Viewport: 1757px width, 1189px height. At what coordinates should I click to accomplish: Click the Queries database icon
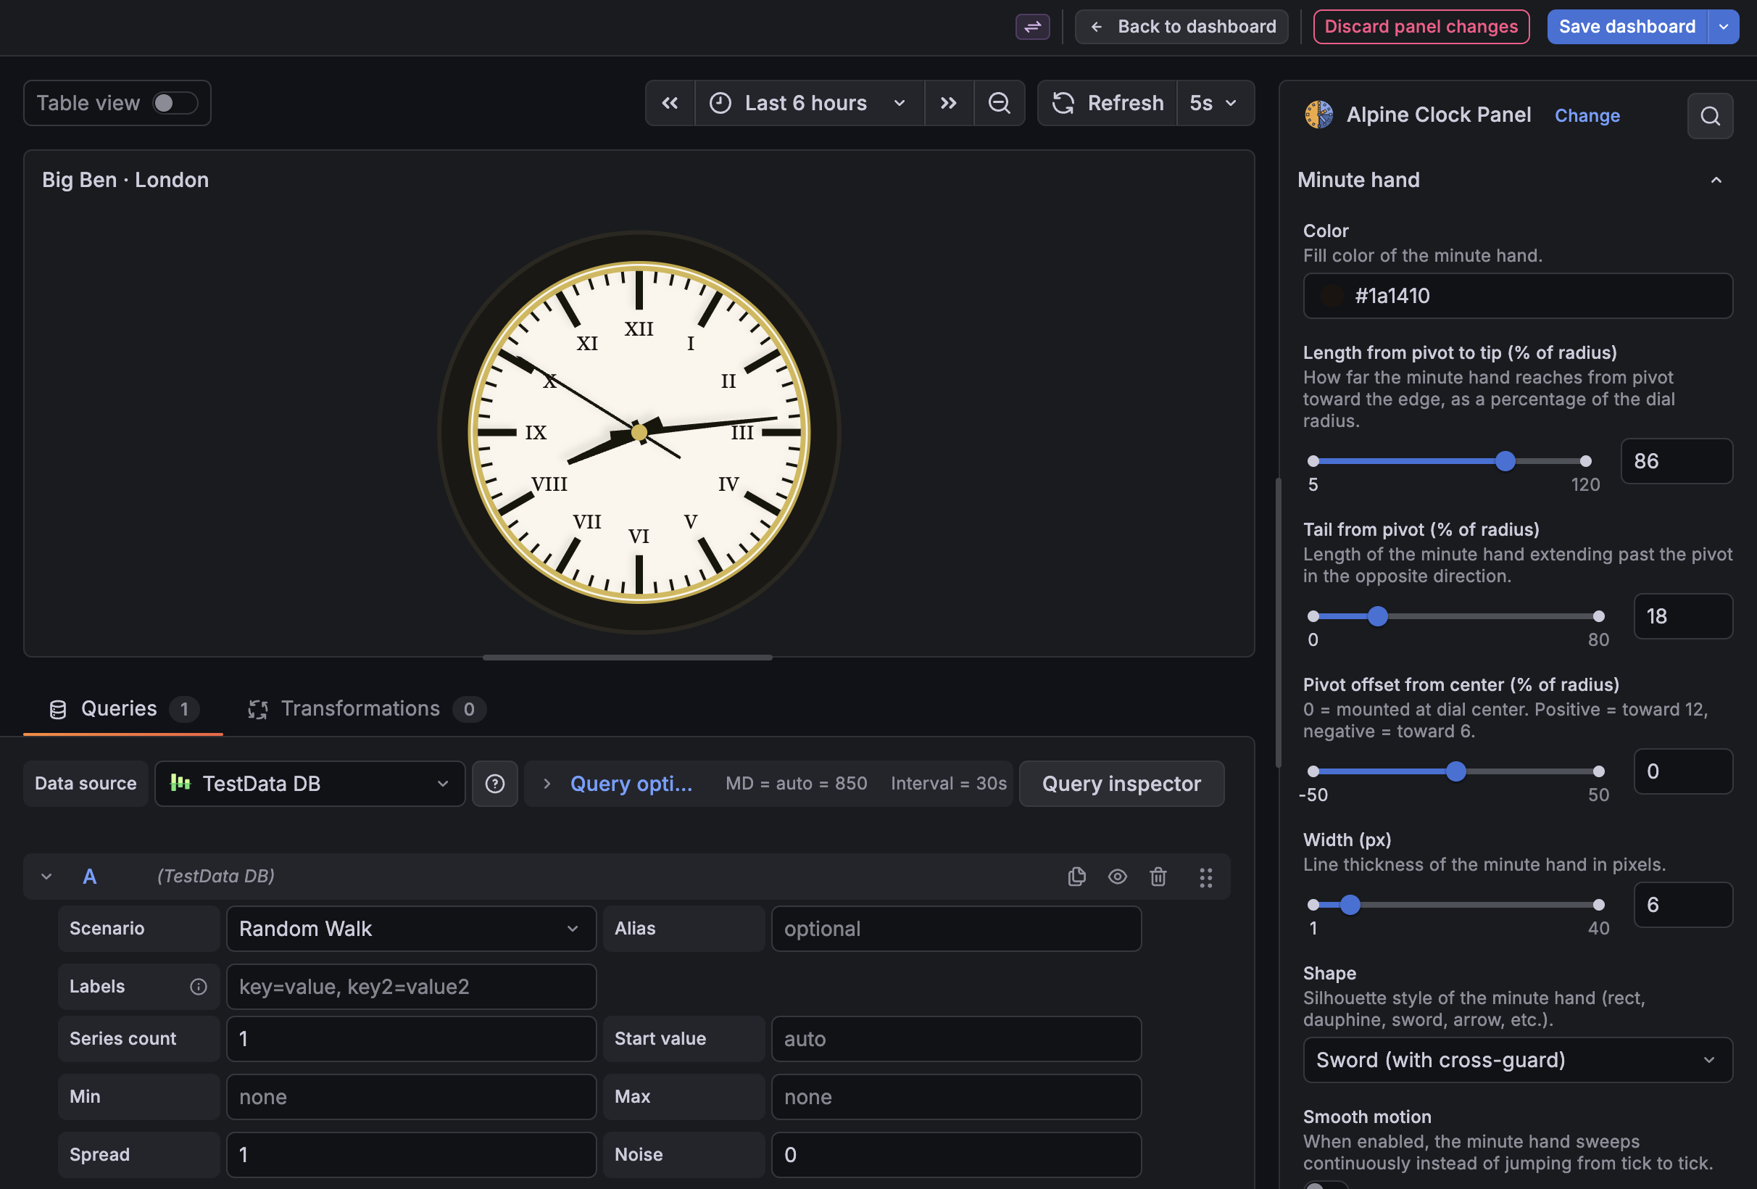click(x=57, y=710)
